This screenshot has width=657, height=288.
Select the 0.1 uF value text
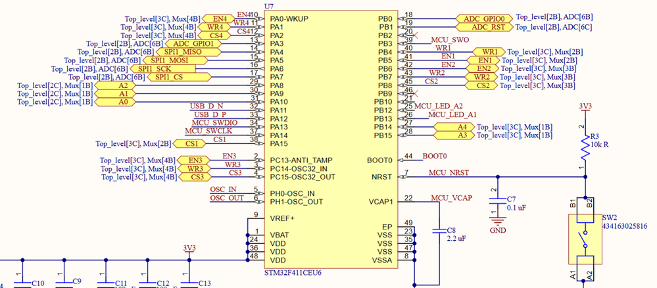point(516,208)
